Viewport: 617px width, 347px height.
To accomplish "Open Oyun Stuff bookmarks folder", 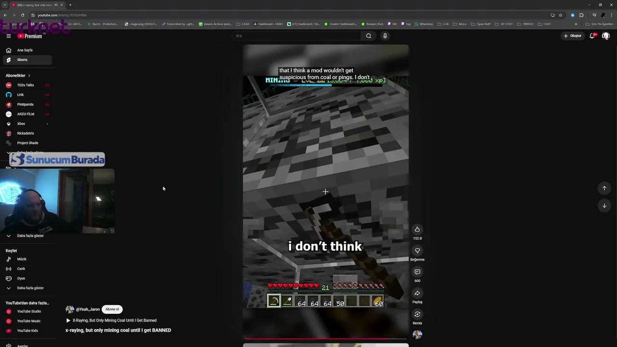I will tap(481, 24).
